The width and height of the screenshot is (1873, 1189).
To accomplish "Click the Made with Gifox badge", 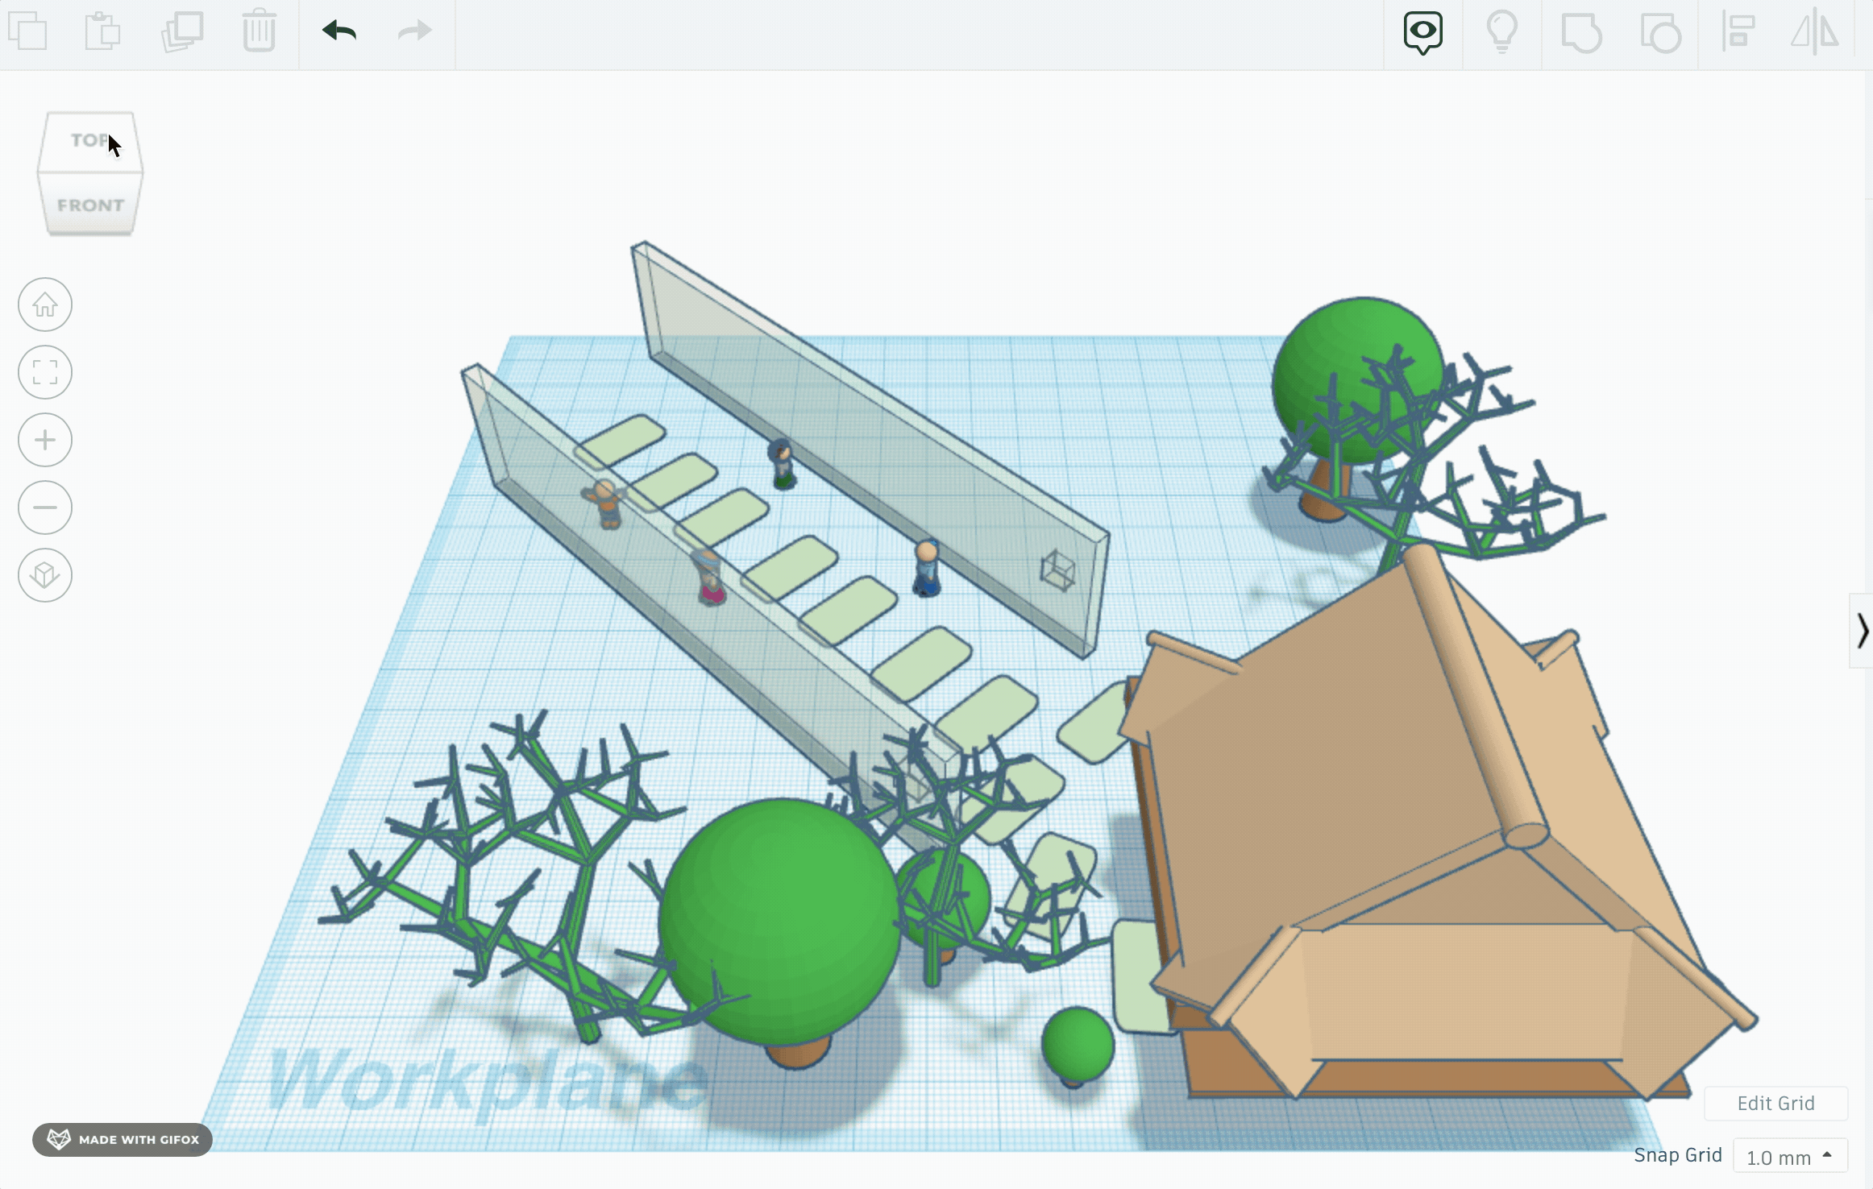I will (x=123, y=1139).
